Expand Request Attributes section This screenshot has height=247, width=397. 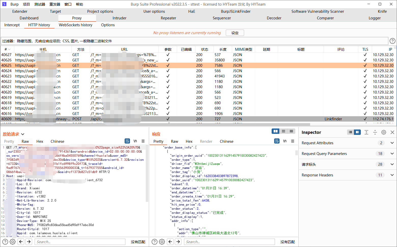pyautogui.click(x=392, y=143)
